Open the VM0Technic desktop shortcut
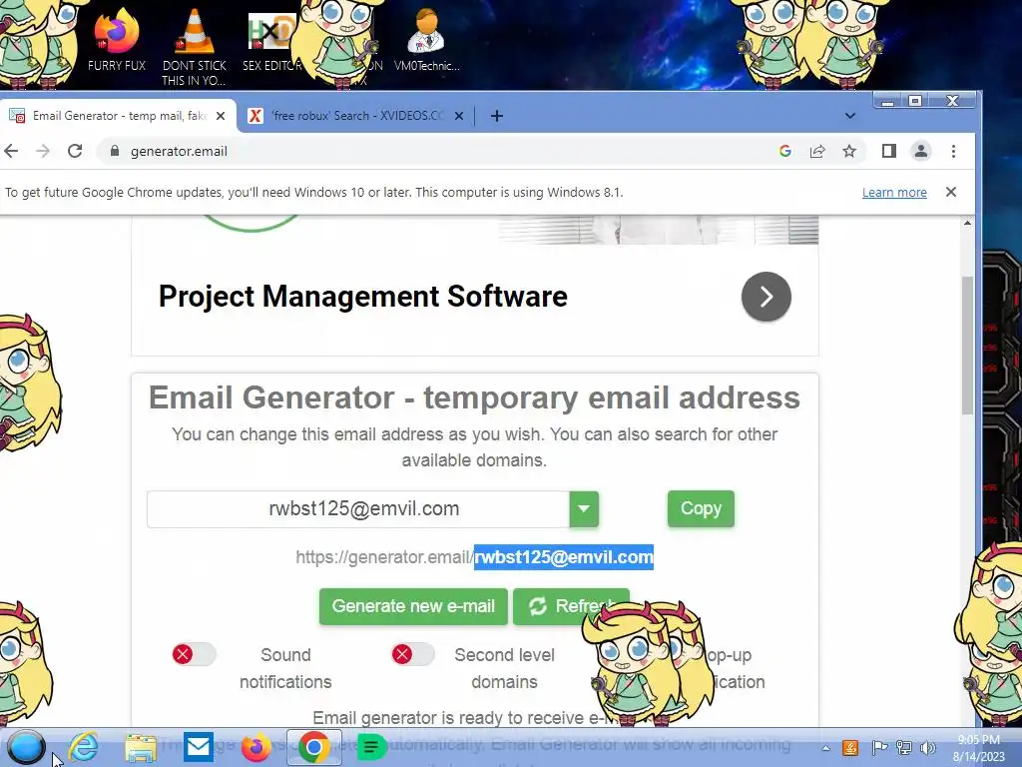The height and width of the screenshot is (767, 1022). tap(426, 40)
